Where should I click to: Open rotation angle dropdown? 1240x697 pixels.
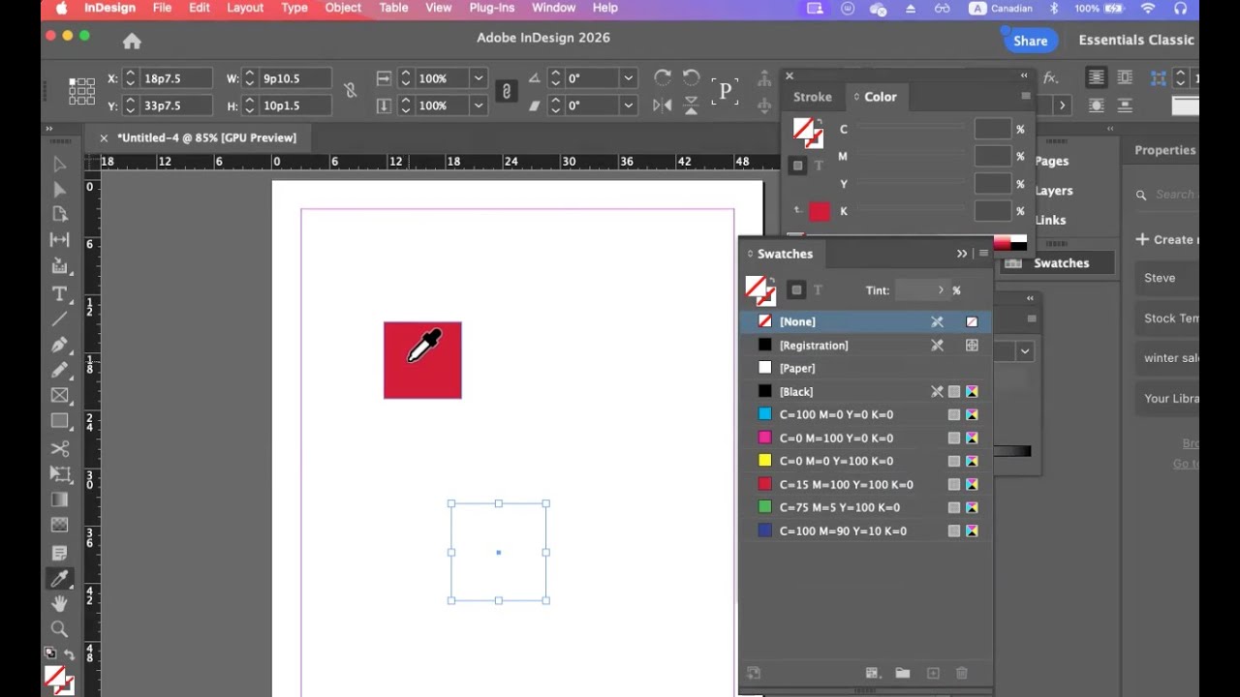coord(629,78)
